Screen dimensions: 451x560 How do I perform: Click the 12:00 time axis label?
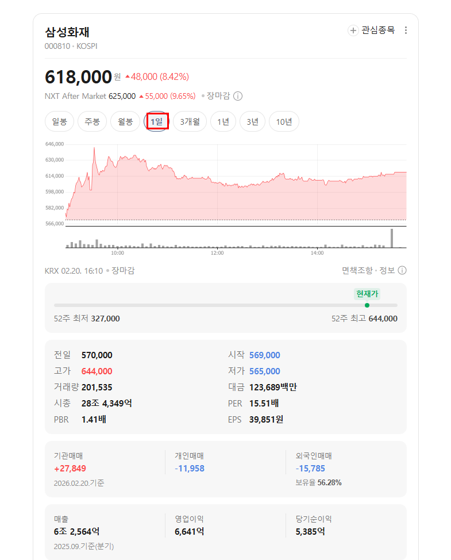(217, 253)
